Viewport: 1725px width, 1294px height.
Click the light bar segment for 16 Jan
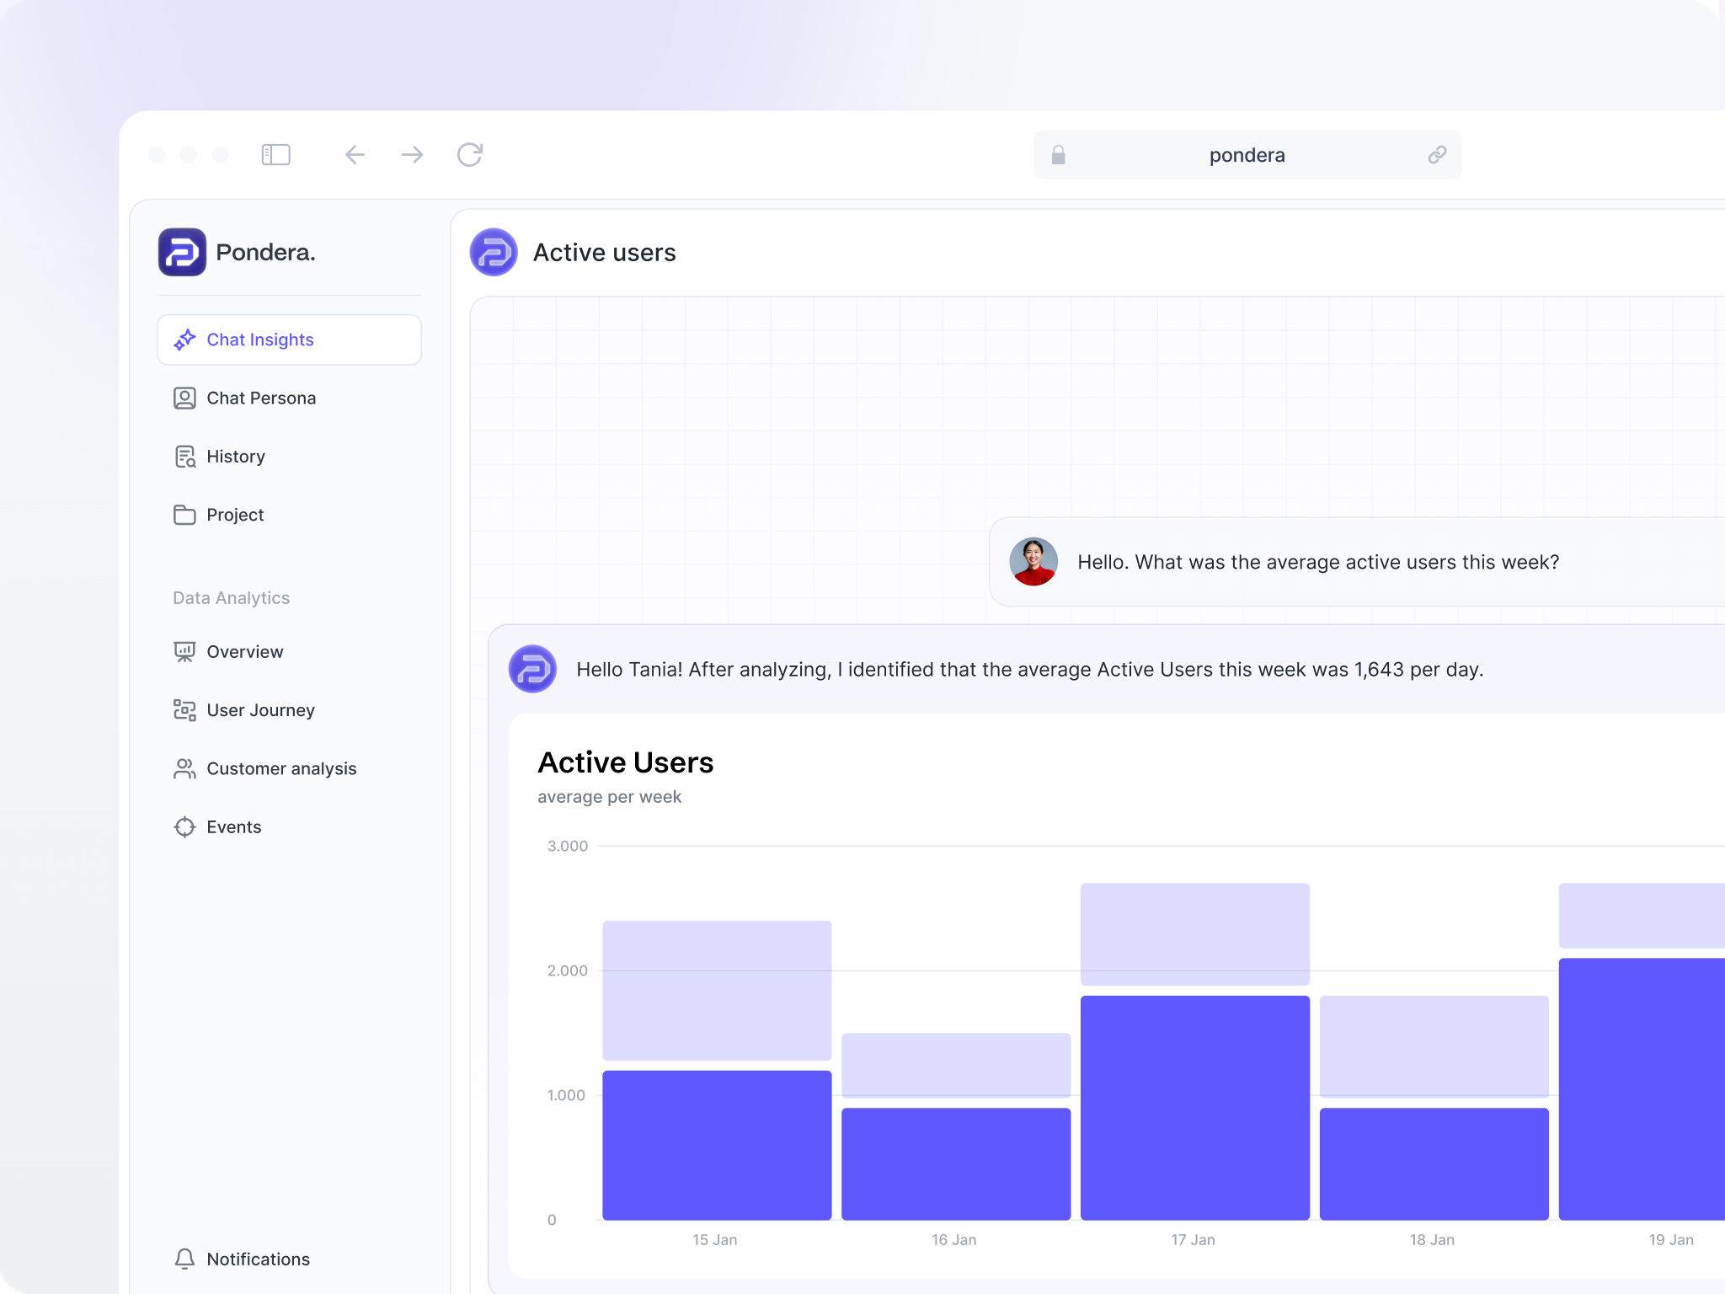coord(956,1065)
